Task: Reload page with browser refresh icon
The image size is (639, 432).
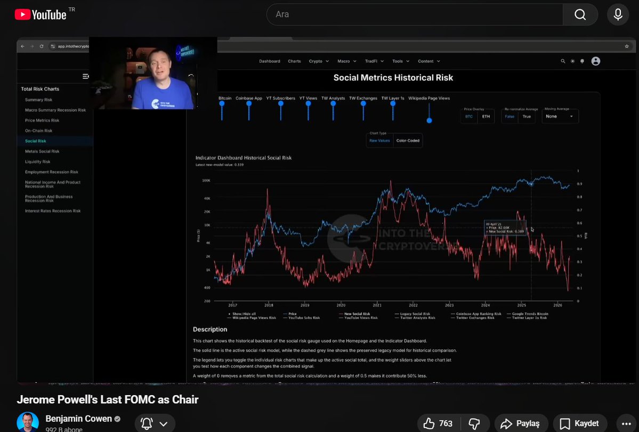Action: [42, 46]
